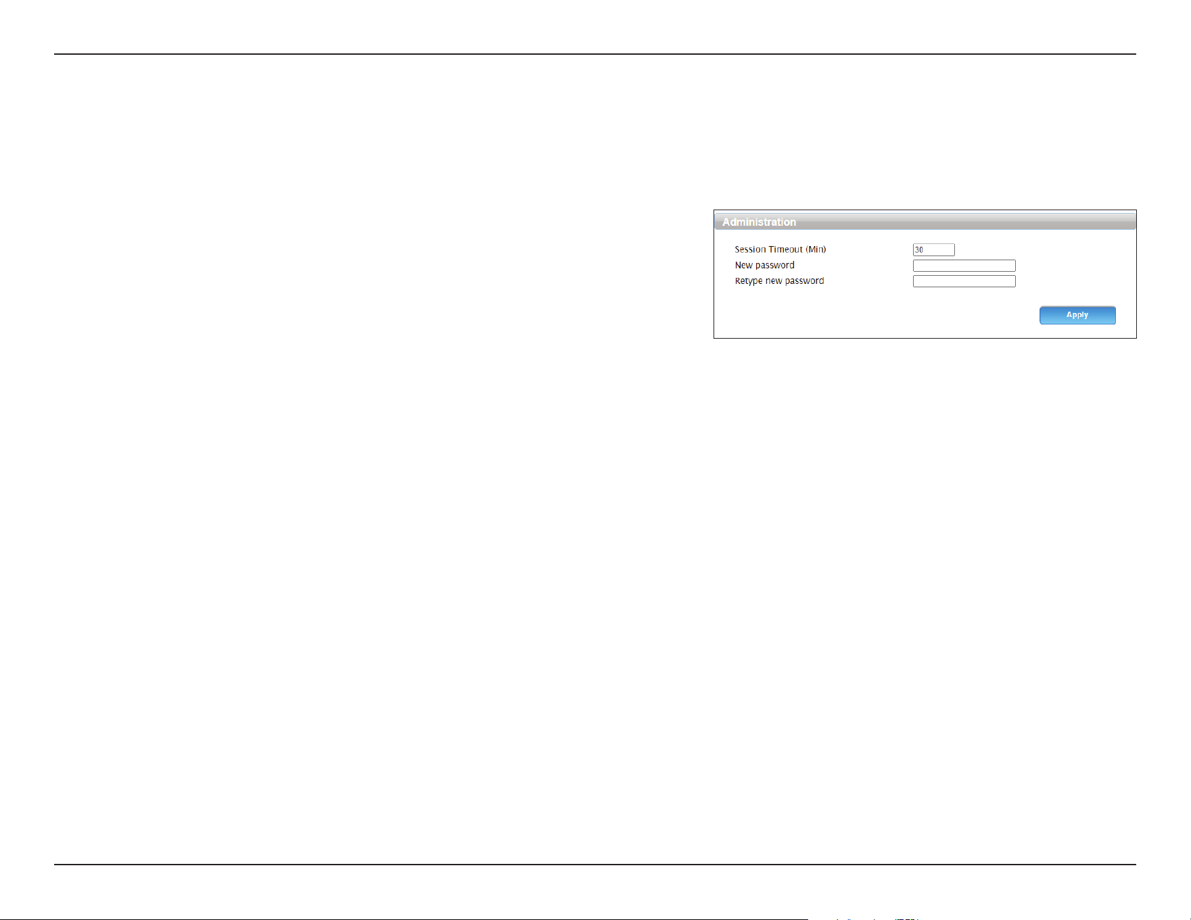
Task: Select the New password text box
Action: 964,266
